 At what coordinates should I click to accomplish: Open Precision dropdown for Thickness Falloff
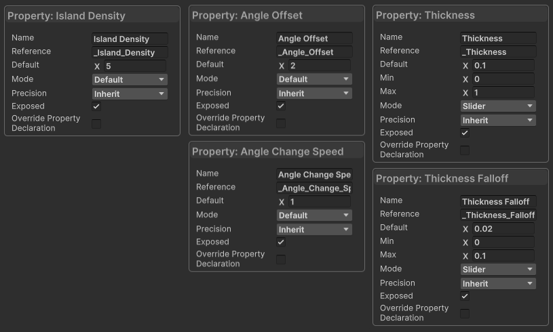(x=498, y=284)
